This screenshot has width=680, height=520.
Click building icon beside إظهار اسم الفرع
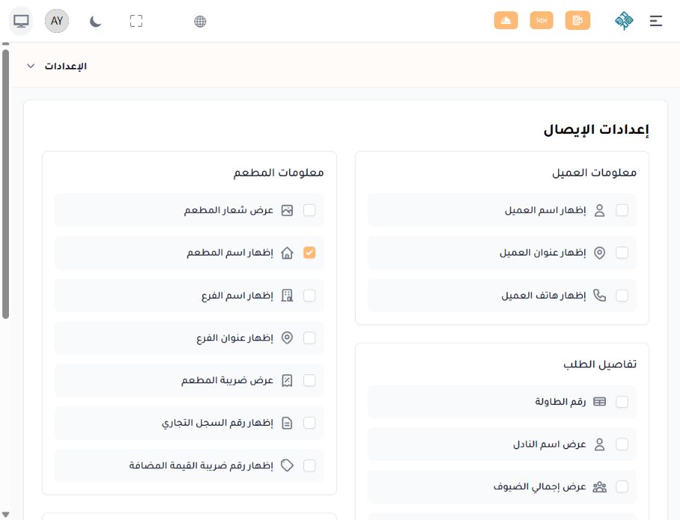(x=287, y=295)
